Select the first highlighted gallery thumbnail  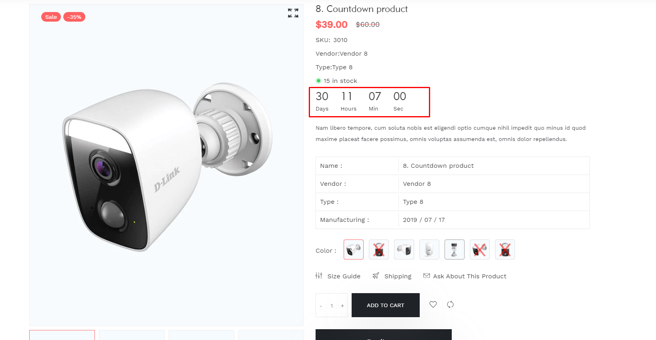click(x=62, y=335)
